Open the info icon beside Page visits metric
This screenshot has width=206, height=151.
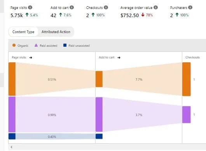30,7
